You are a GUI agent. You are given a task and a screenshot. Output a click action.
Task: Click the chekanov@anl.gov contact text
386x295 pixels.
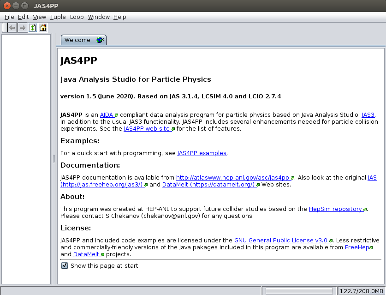click(x=171, y=216)
